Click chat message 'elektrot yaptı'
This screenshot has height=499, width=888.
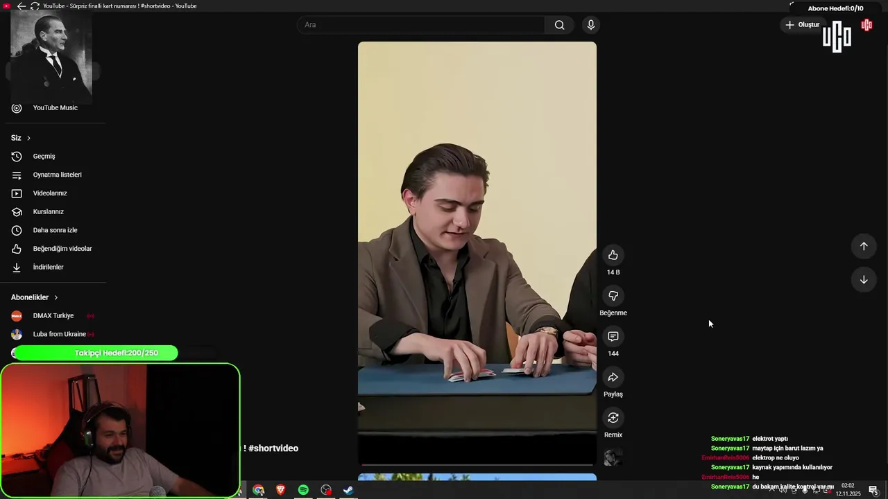pos(770,439)
